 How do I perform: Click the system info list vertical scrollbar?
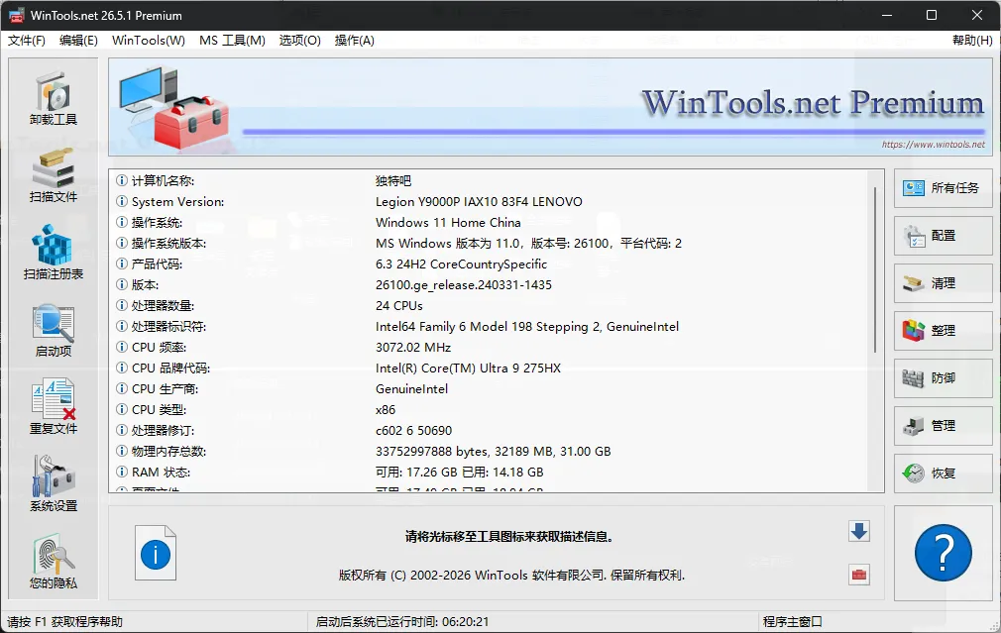[875, 269]
